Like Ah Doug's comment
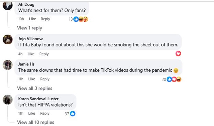This screenshot has height=126, width=214. [x=32, y=19]
